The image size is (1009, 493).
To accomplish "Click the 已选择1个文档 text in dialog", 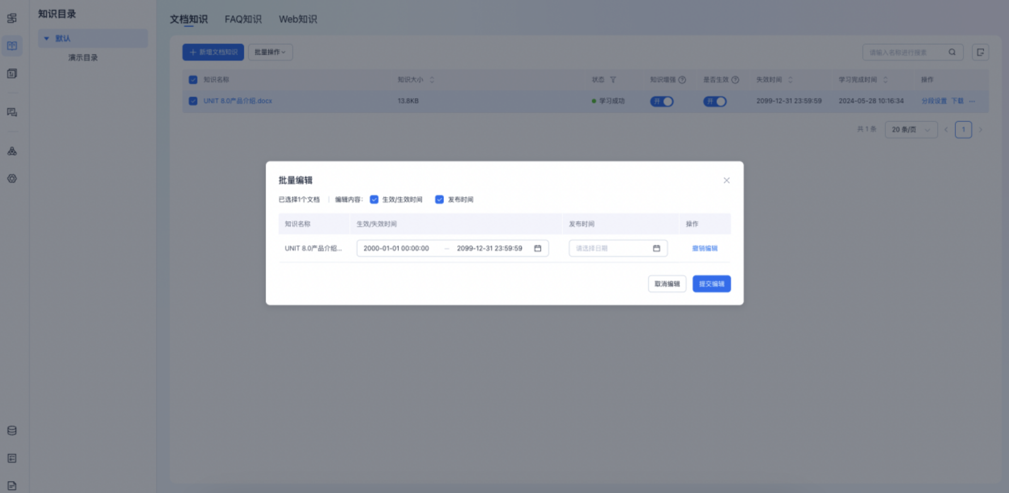I will [x=299, y=200].
